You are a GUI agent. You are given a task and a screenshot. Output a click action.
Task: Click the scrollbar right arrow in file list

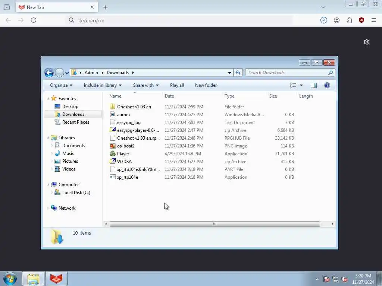tap(332, 224)
